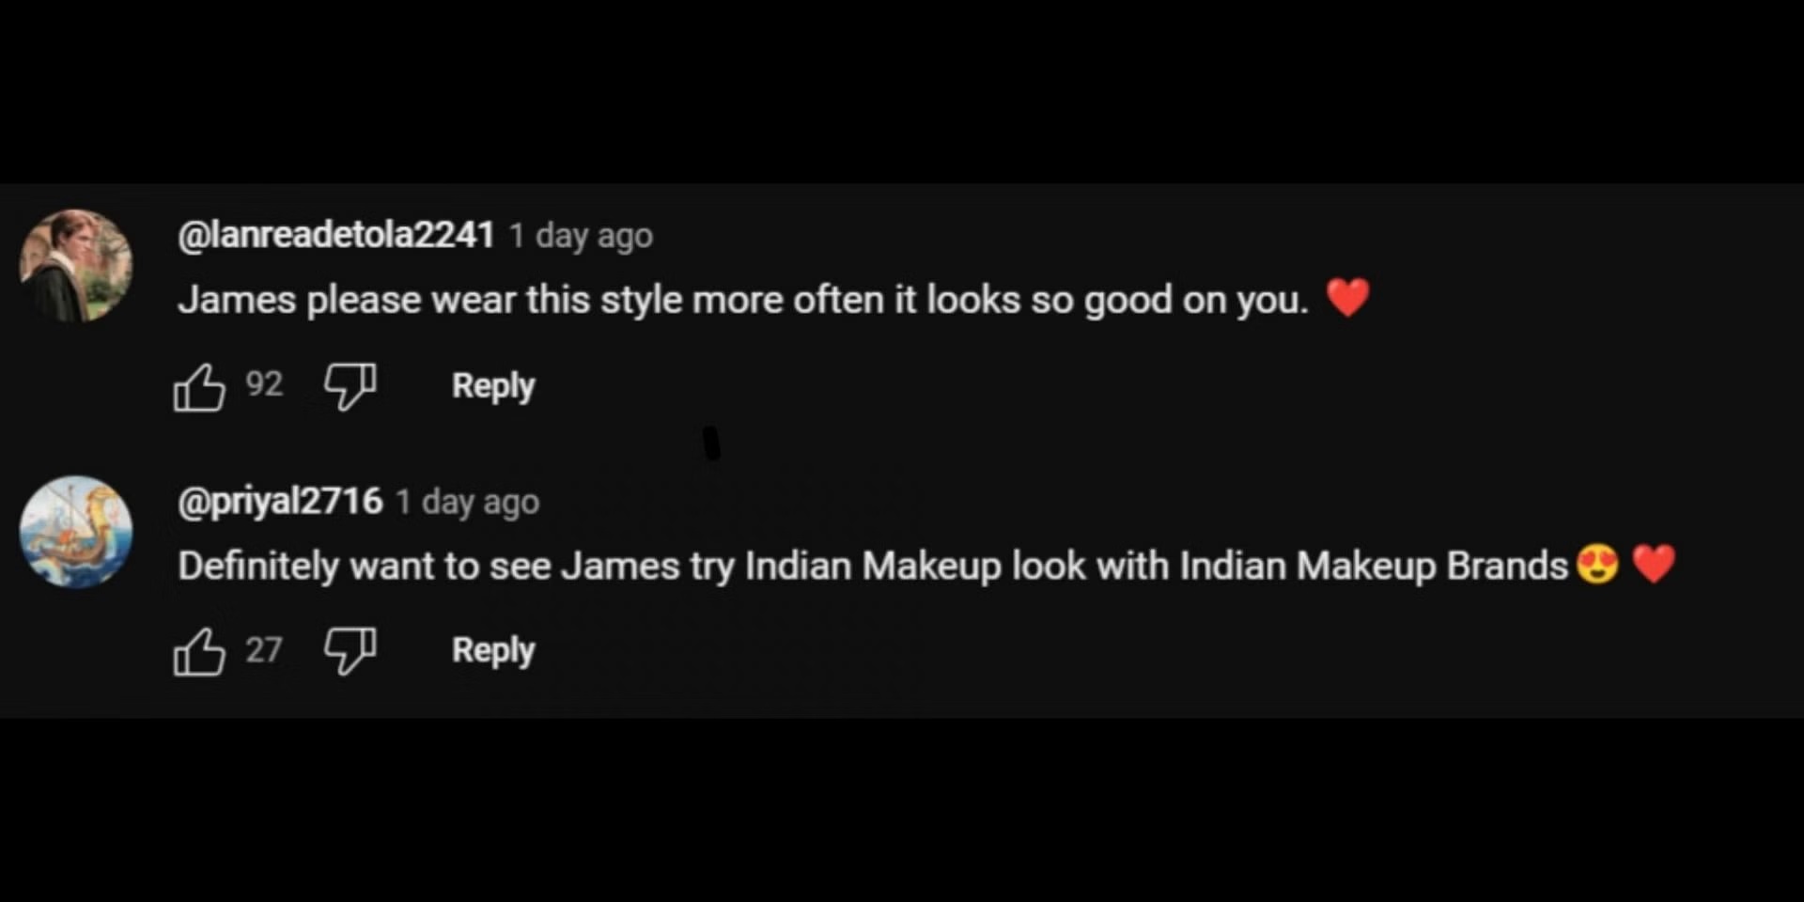Open the @priyal2716 channel link
The width and height of the screenshot is (1804, 902).
[x=280, y=502]
